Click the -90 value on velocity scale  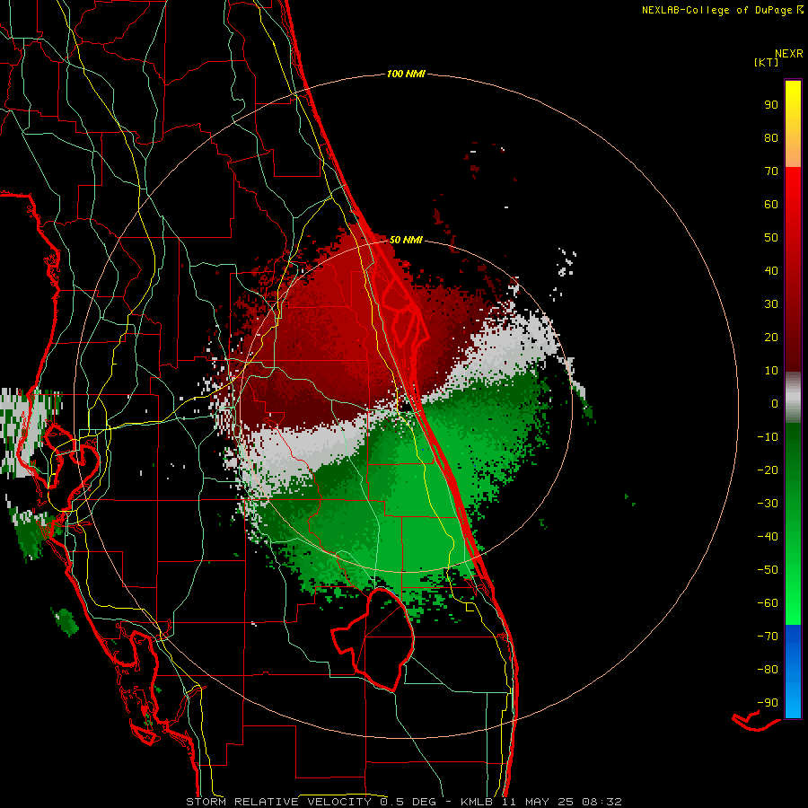[x=768, y=703]
